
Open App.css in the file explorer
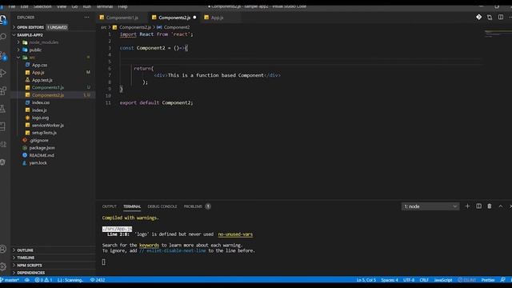pos(39,65)
